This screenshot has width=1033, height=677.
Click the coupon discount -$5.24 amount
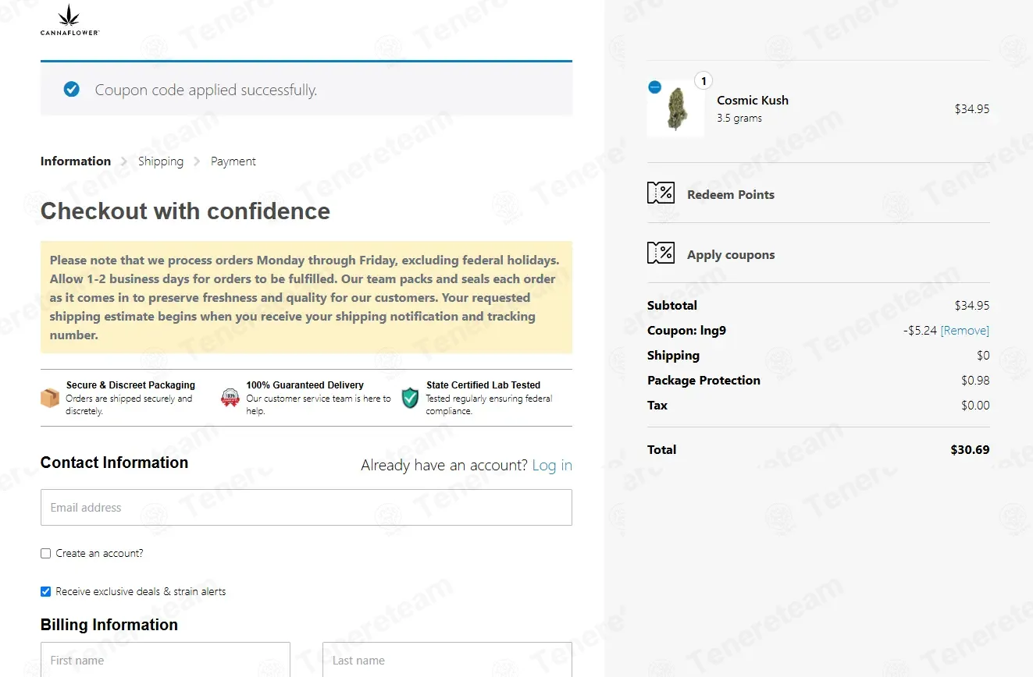pos(920,331)
